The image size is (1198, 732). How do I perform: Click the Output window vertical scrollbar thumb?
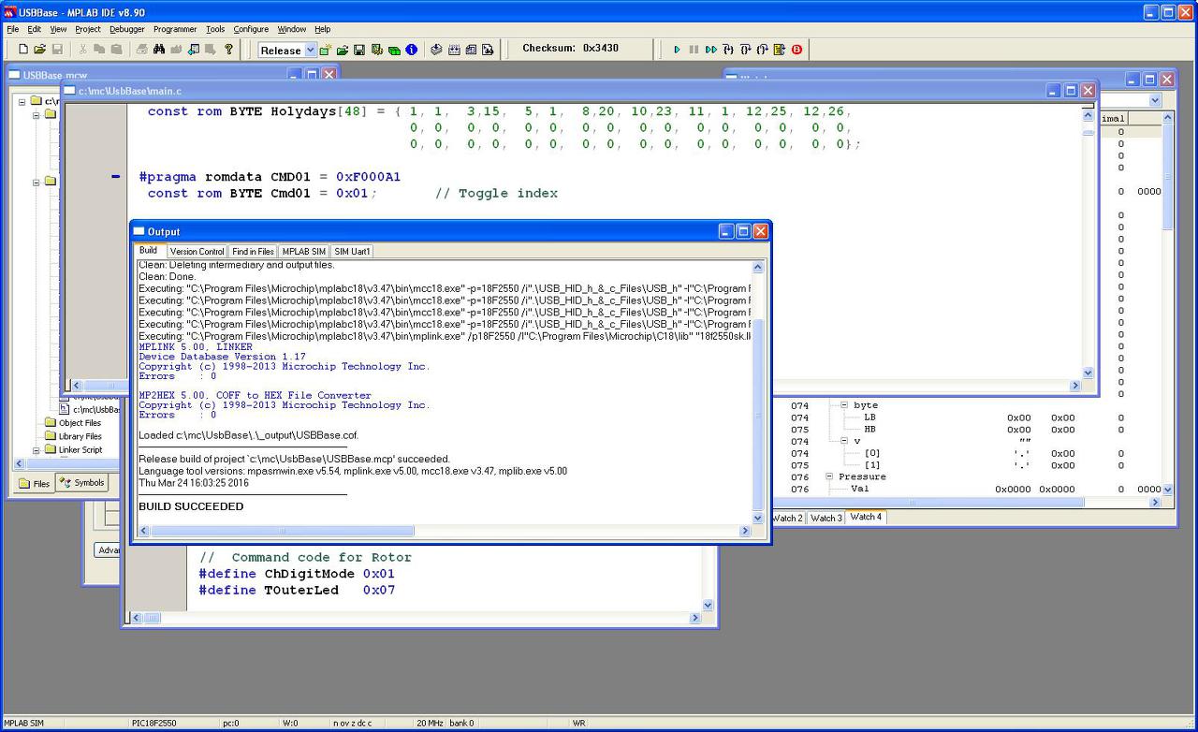(758, 413)
